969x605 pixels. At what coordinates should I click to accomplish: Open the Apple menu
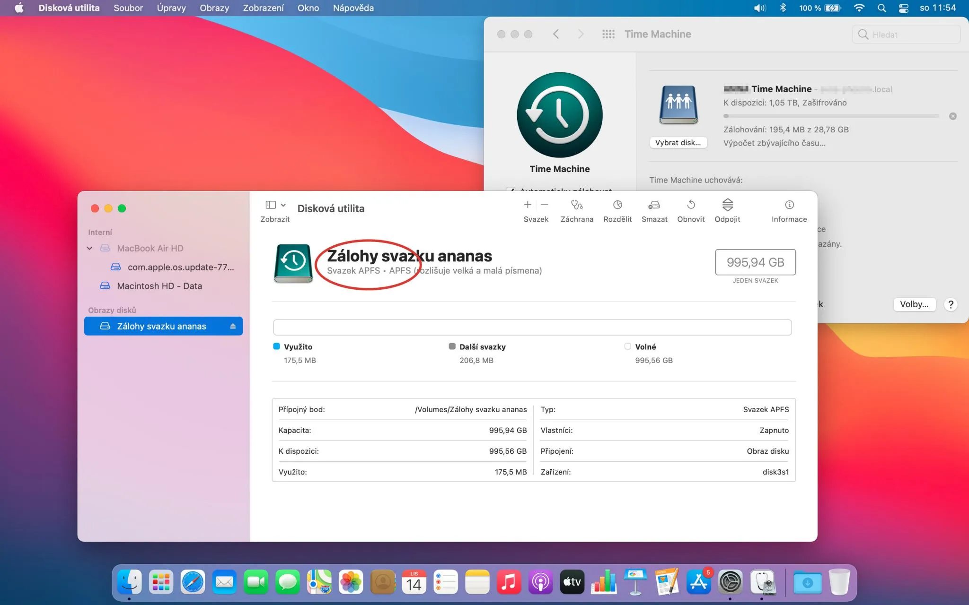click(19, 8)
